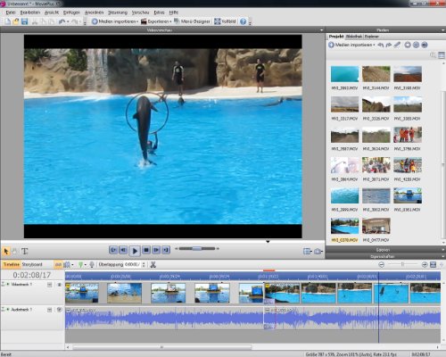The width and height of the screenshot is (446, 357).
Task: Switch to the Storyboard tab
Action: (32, 264)
